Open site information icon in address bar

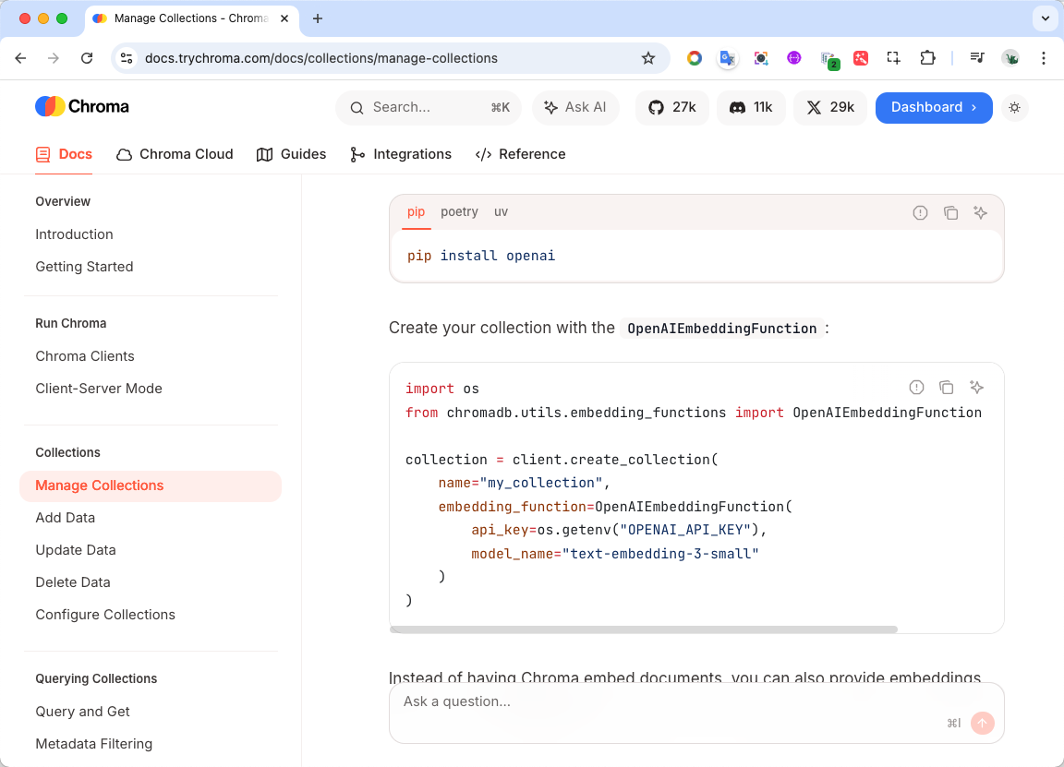(127, 58)
